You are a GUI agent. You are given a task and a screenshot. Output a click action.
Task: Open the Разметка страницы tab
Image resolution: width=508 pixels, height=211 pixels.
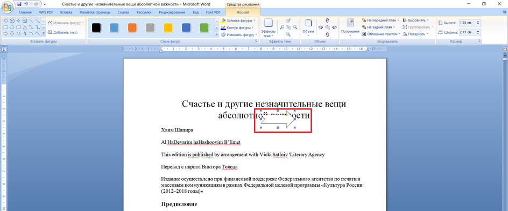[95, 12]
